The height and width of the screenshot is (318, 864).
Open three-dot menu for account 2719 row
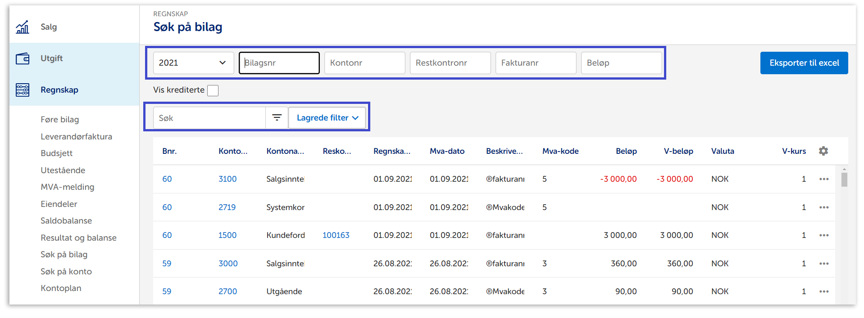tap(823, 207)
